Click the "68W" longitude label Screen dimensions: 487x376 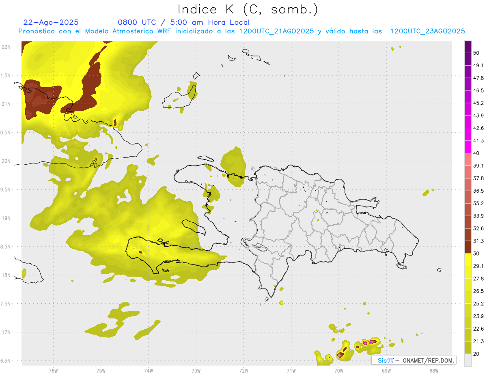433,371
